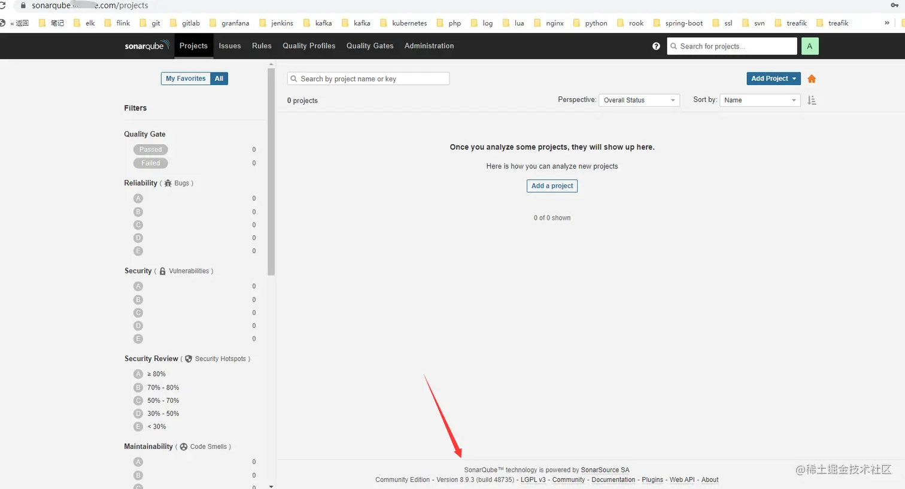Click the filters sidebar scrollbar
Viewport: 905px width, 489px height.
(x=271, y=171)
